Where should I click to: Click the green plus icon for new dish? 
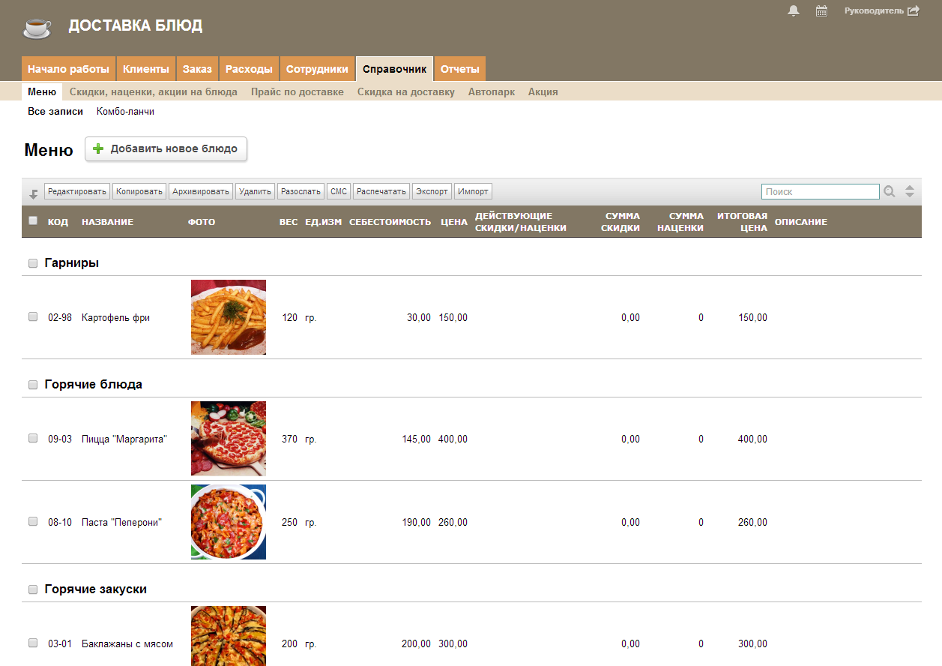coord(98,149)
